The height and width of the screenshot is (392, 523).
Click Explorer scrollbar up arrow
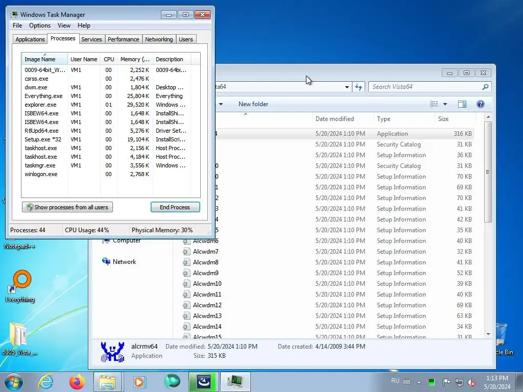tap(488, 117)
